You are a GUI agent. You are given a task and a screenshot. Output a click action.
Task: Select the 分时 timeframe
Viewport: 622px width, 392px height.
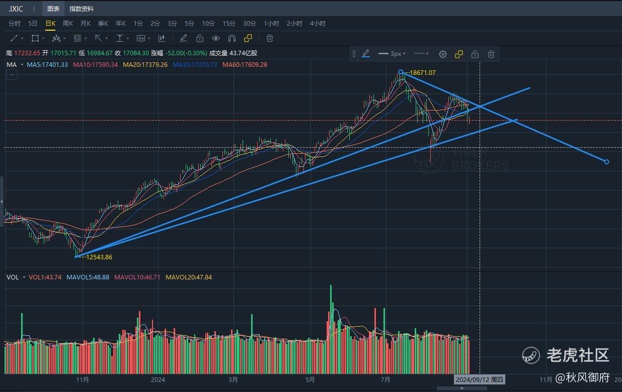[15, 24]
